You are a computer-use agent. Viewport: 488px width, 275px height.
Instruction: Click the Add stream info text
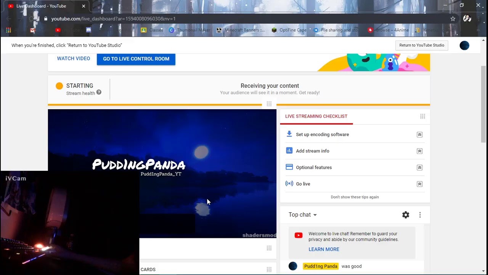(x=313, y=151)
